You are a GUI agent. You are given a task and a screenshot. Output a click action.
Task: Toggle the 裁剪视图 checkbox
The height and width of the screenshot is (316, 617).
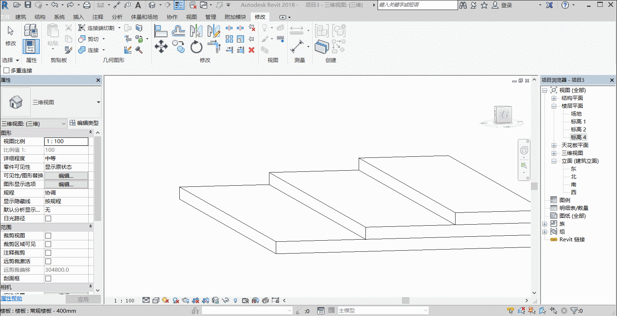[48, 236]
